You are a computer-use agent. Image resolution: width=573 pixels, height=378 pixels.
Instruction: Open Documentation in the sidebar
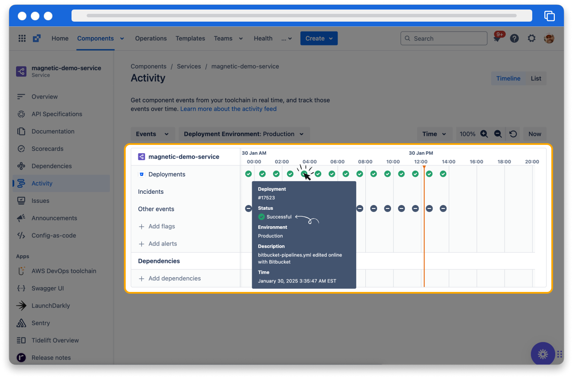(61, 131)
